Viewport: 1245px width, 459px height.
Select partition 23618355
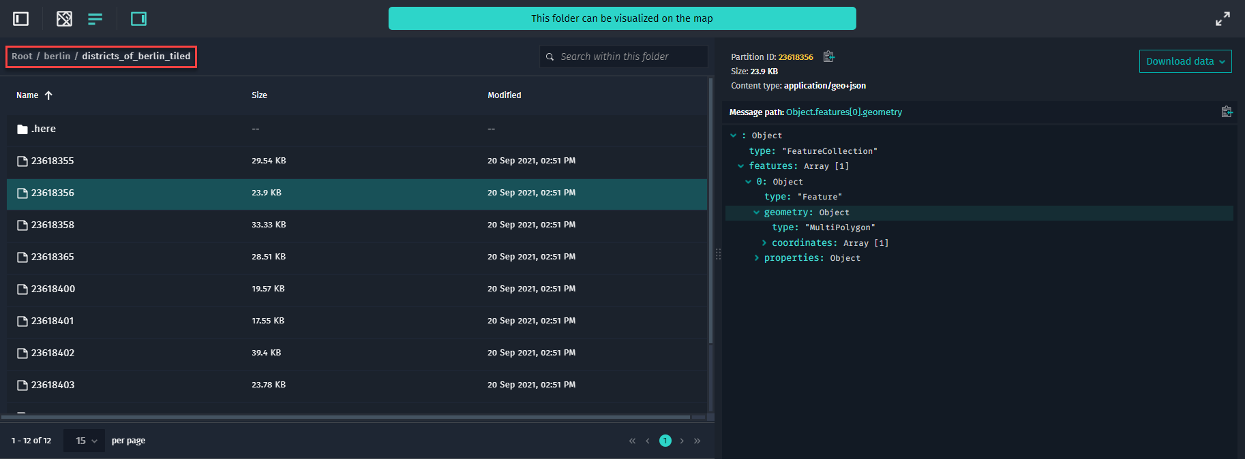pos(52,161)
